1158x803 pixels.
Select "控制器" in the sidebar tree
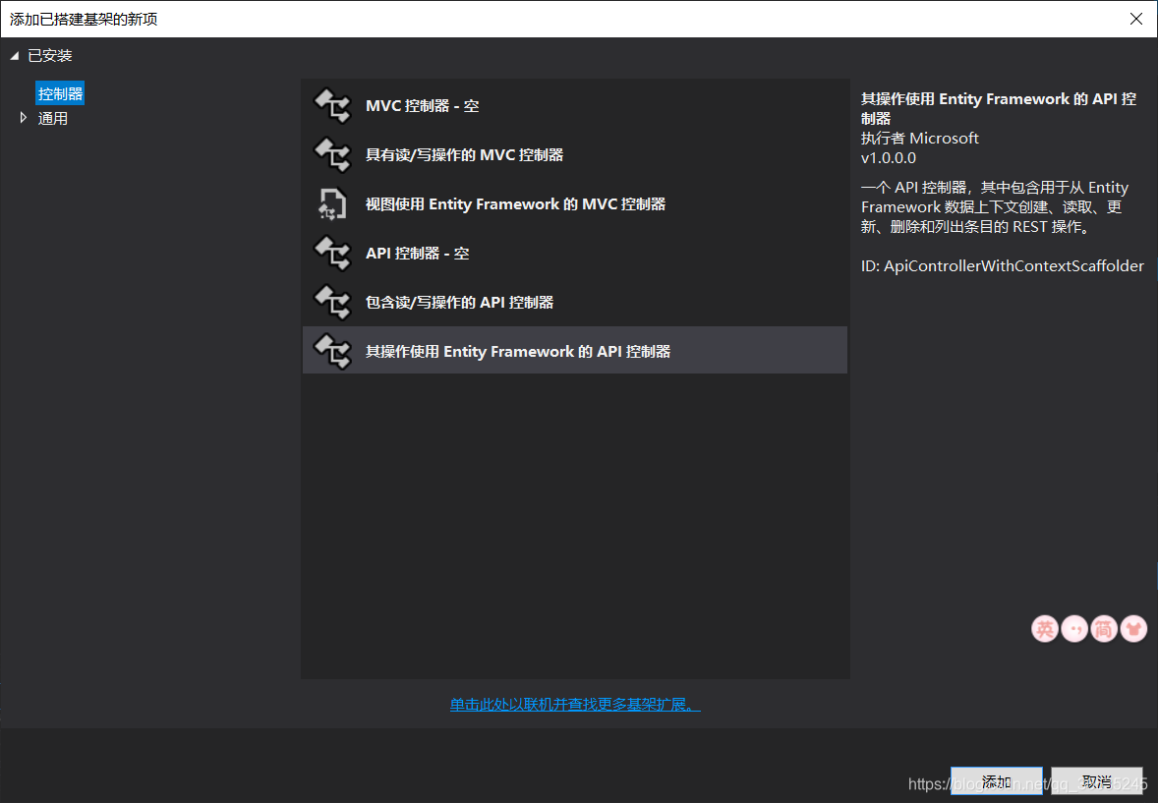click(59, 92)
